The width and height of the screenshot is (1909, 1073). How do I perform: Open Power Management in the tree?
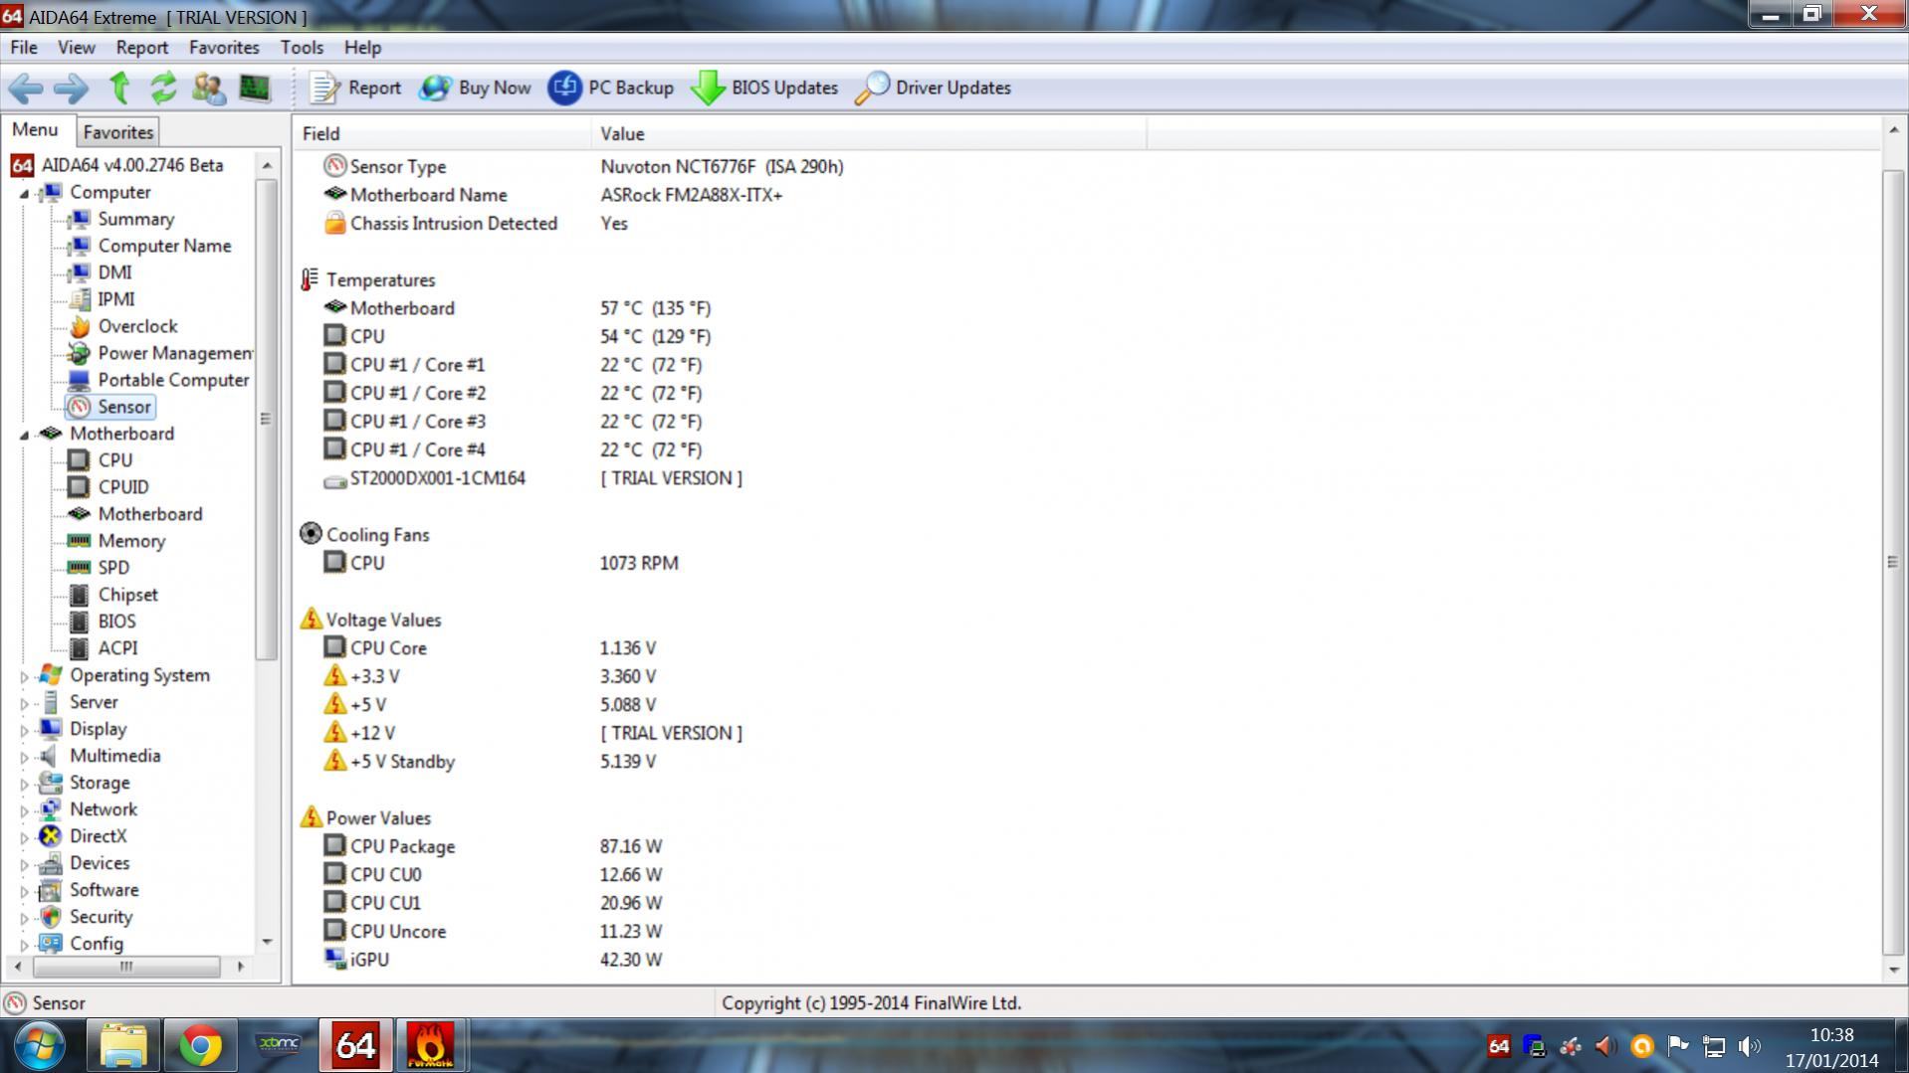174,353
